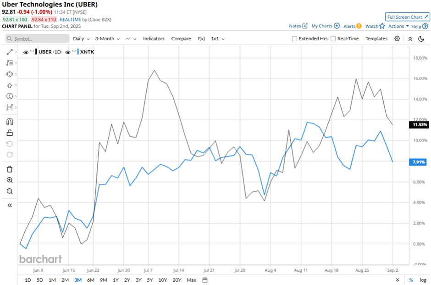
Task: Hide the XNTK comparison series
Action: coord(67,52)
